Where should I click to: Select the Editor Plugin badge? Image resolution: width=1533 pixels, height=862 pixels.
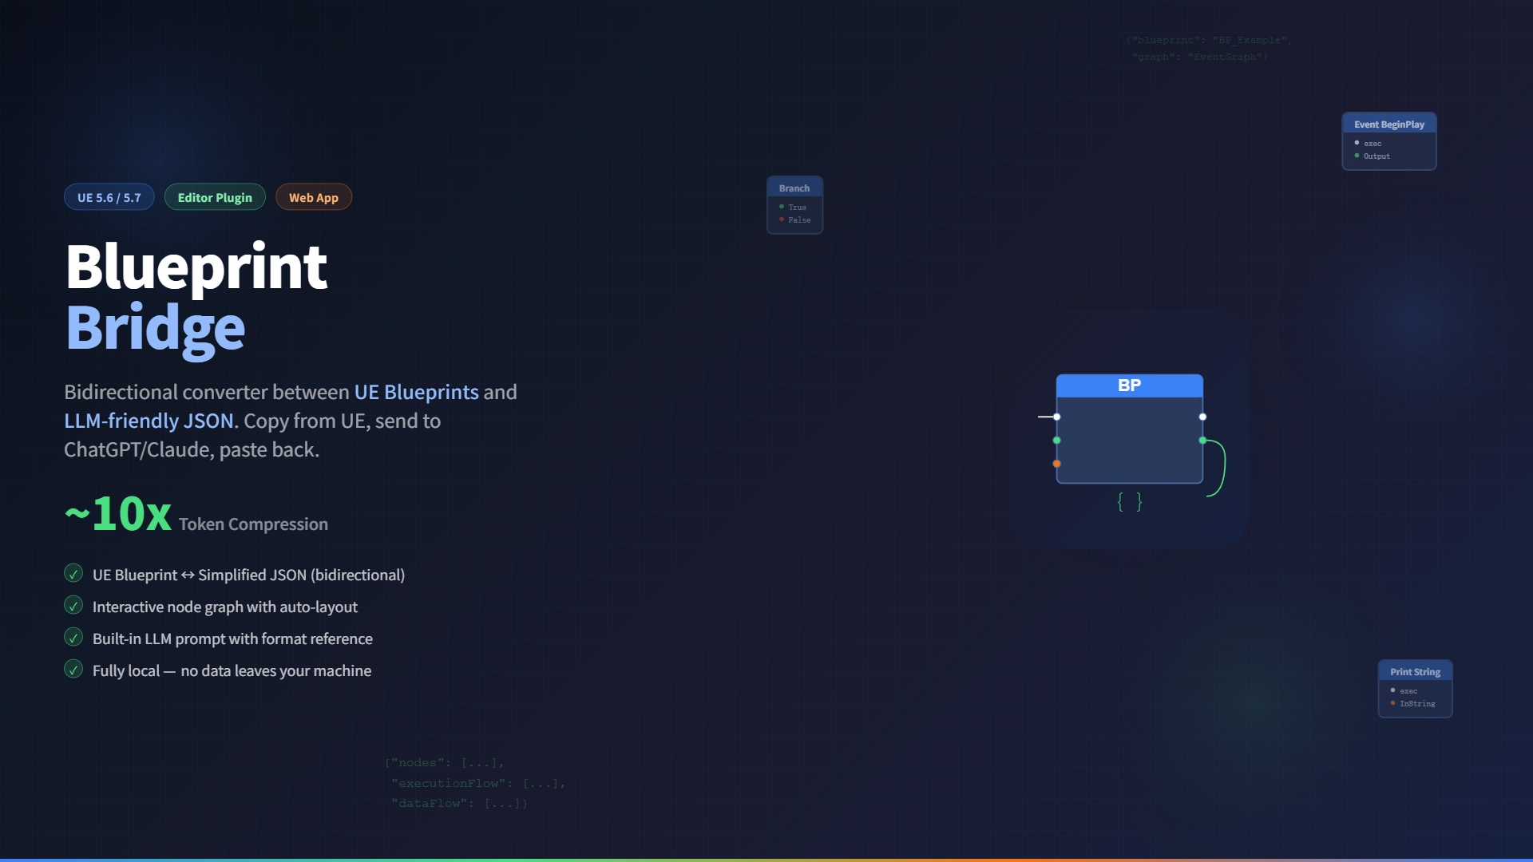215,197
